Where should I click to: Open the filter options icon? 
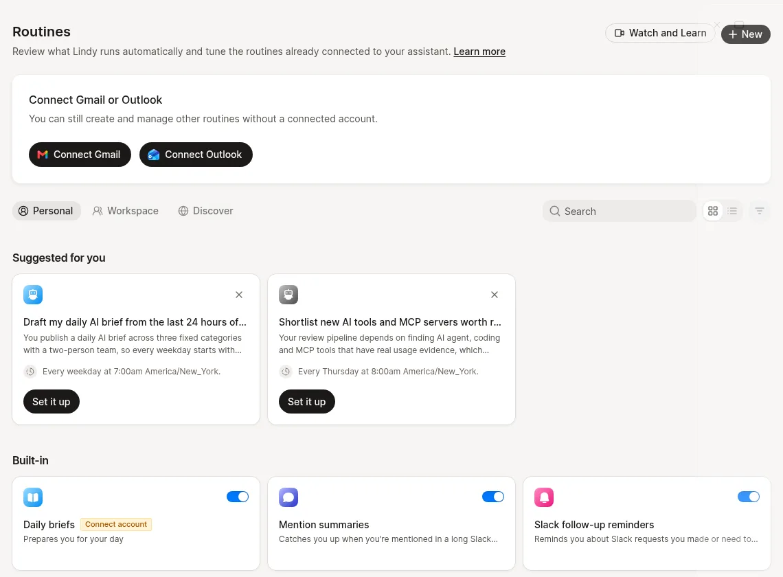tap(759, 211)
